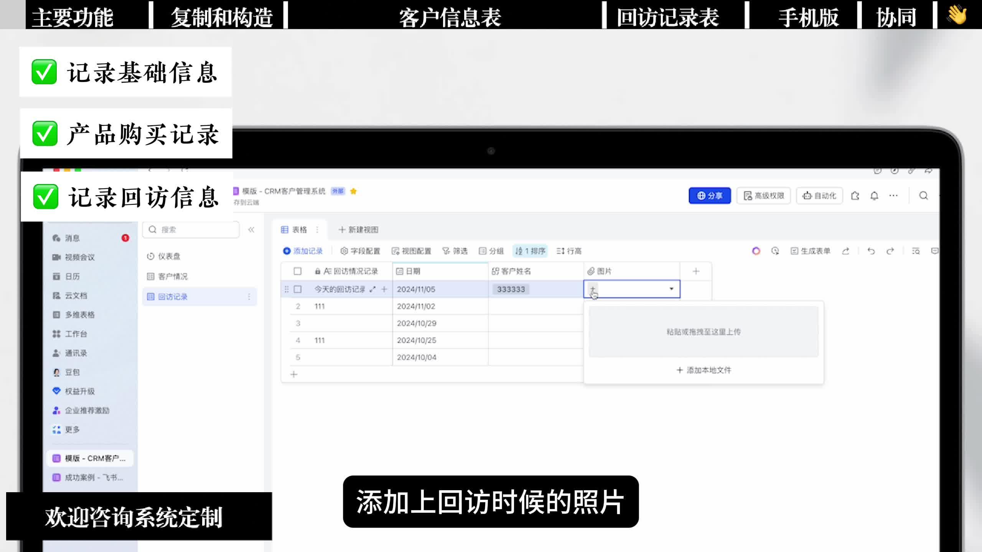
Task: Click the share-arrow icon next to 生成表单
Action: (845, 251)
